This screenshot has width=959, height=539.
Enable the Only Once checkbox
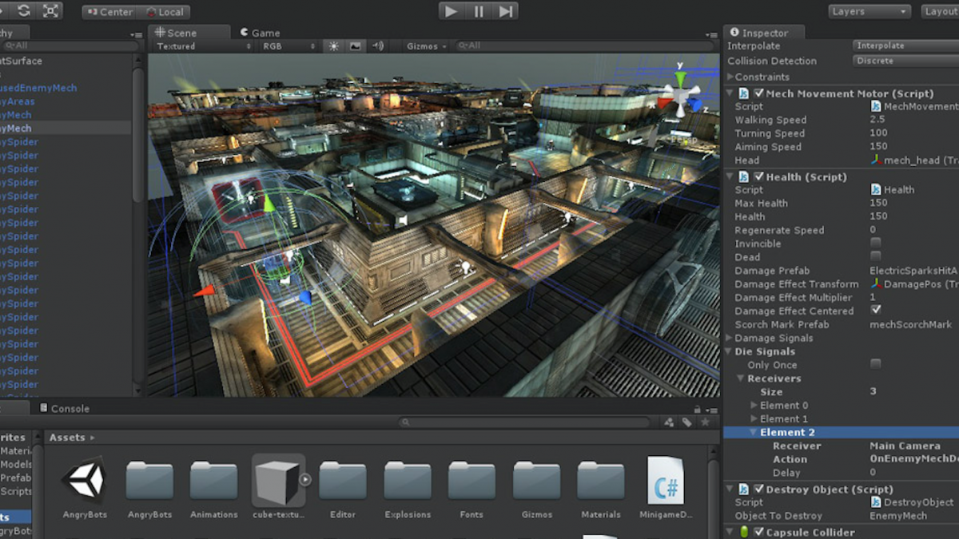tap(876, 365)
